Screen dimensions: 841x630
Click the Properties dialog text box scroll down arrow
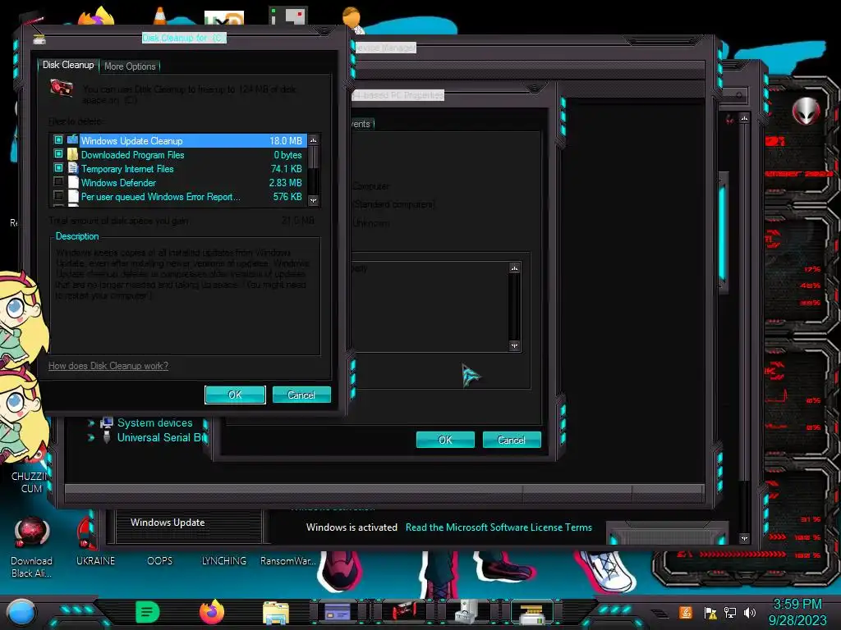coord(514,345)
